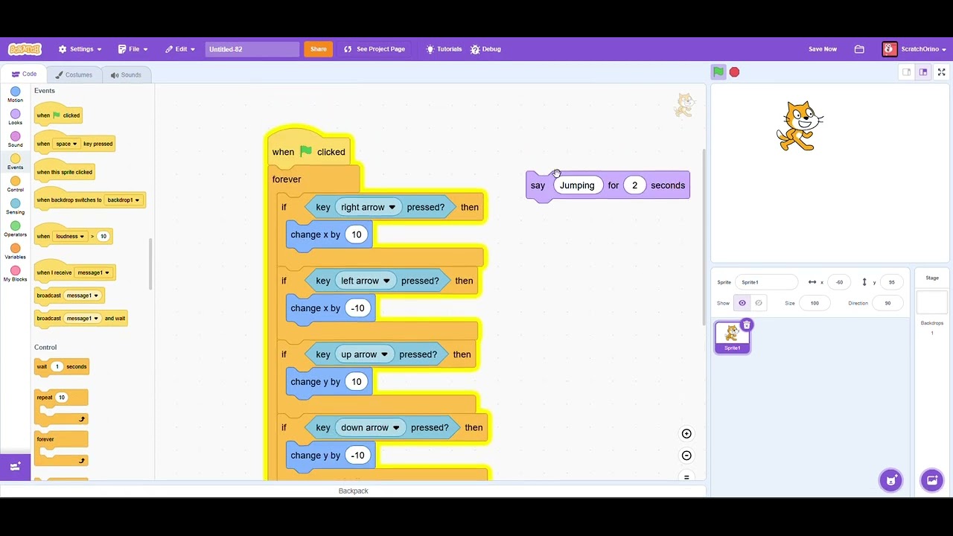
Task: Click the project title field Untitled-82
Action: click(x=252, y=49)
